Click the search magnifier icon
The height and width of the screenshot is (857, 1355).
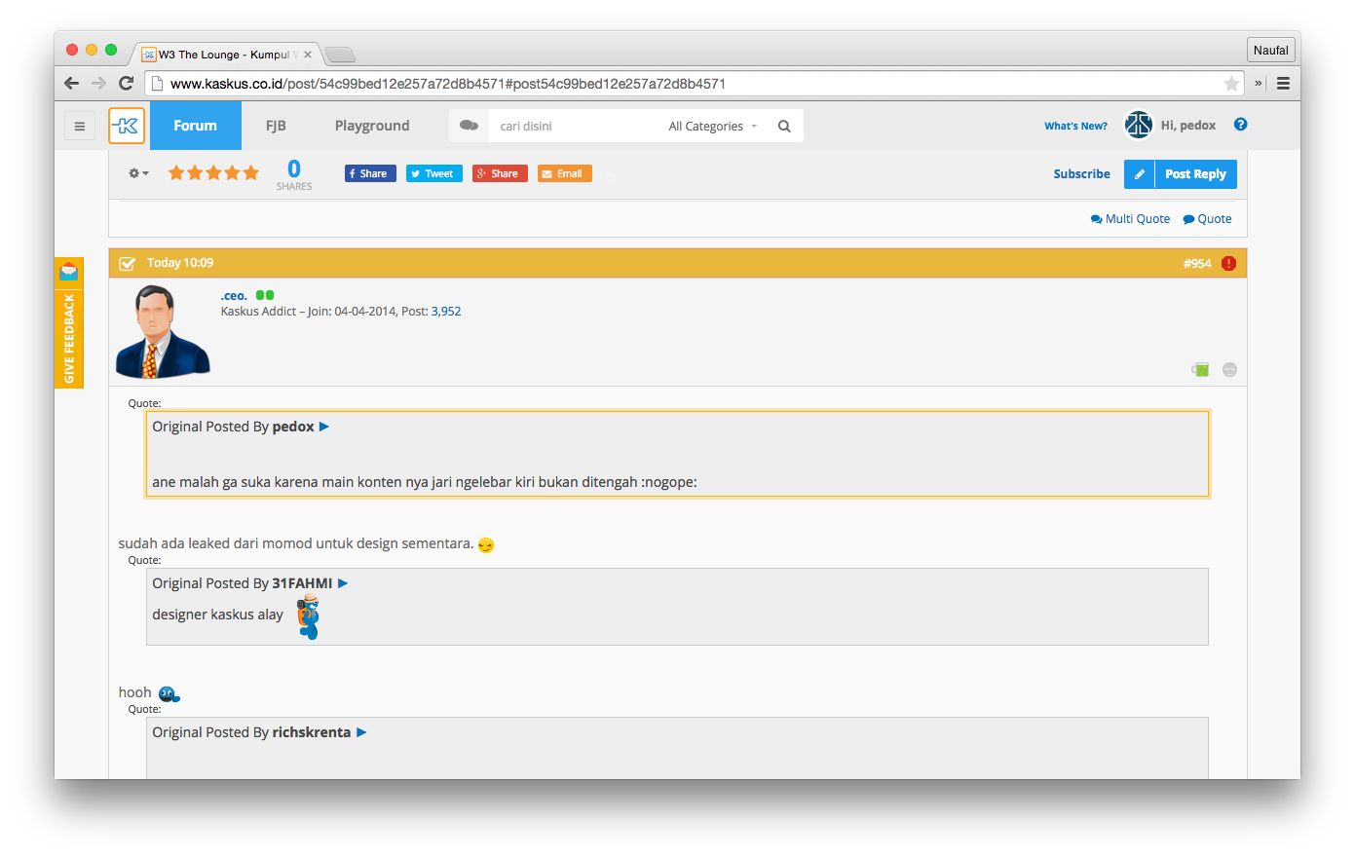pyautogui.click(x=784, y=126)
